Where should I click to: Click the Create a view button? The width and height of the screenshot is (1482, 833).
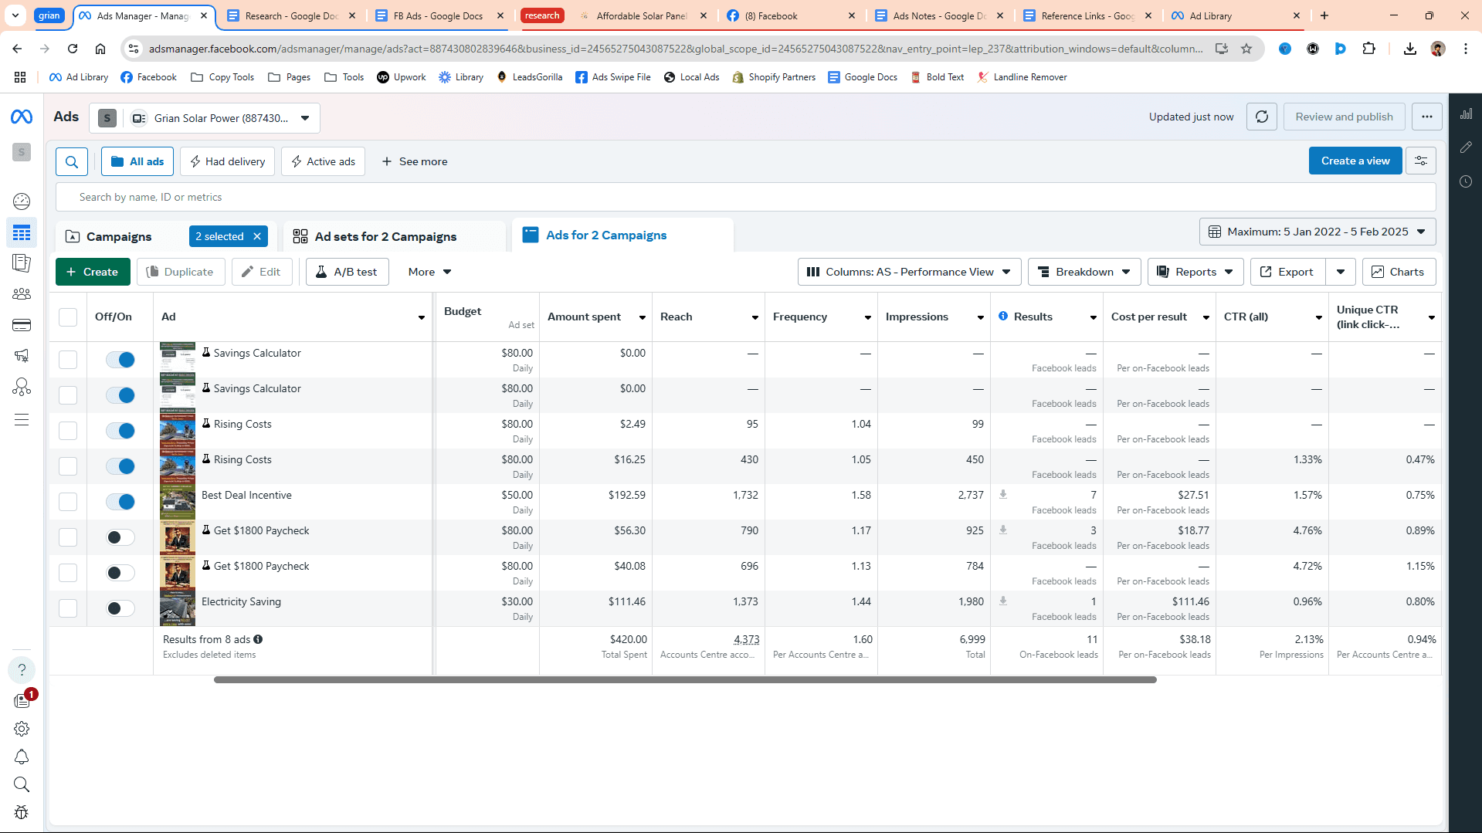(1355, 161)
